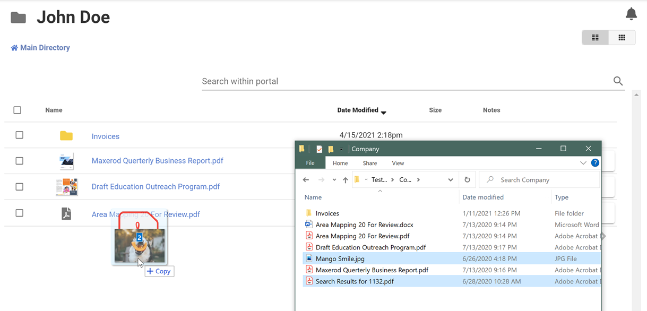Click the Word icon of Area Mapping docx

[309, 224]
